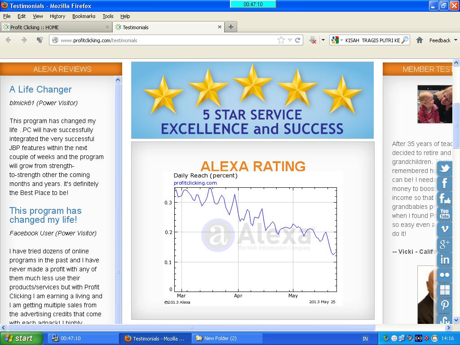Open the Bookmarks menu

[84, 16]
